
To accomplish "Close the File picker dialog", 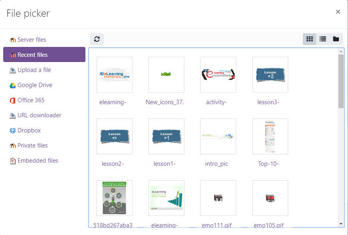I will pyautogui.click(x=338, y=12).
